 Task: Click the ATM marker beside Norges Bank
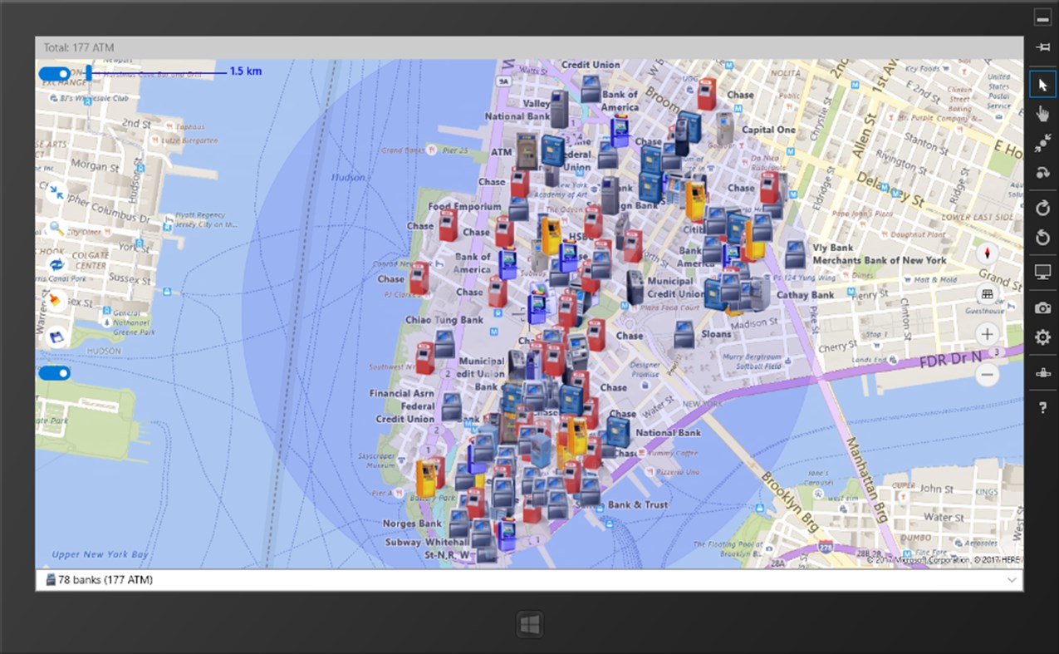pos(458,524)
